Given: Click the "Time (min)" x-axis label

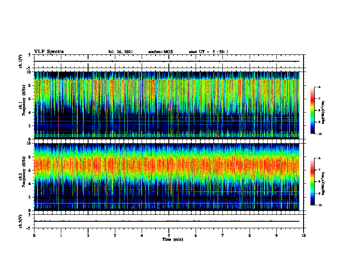Looking at the screenshot, I should pyautogui.click(x=173, y=239).
